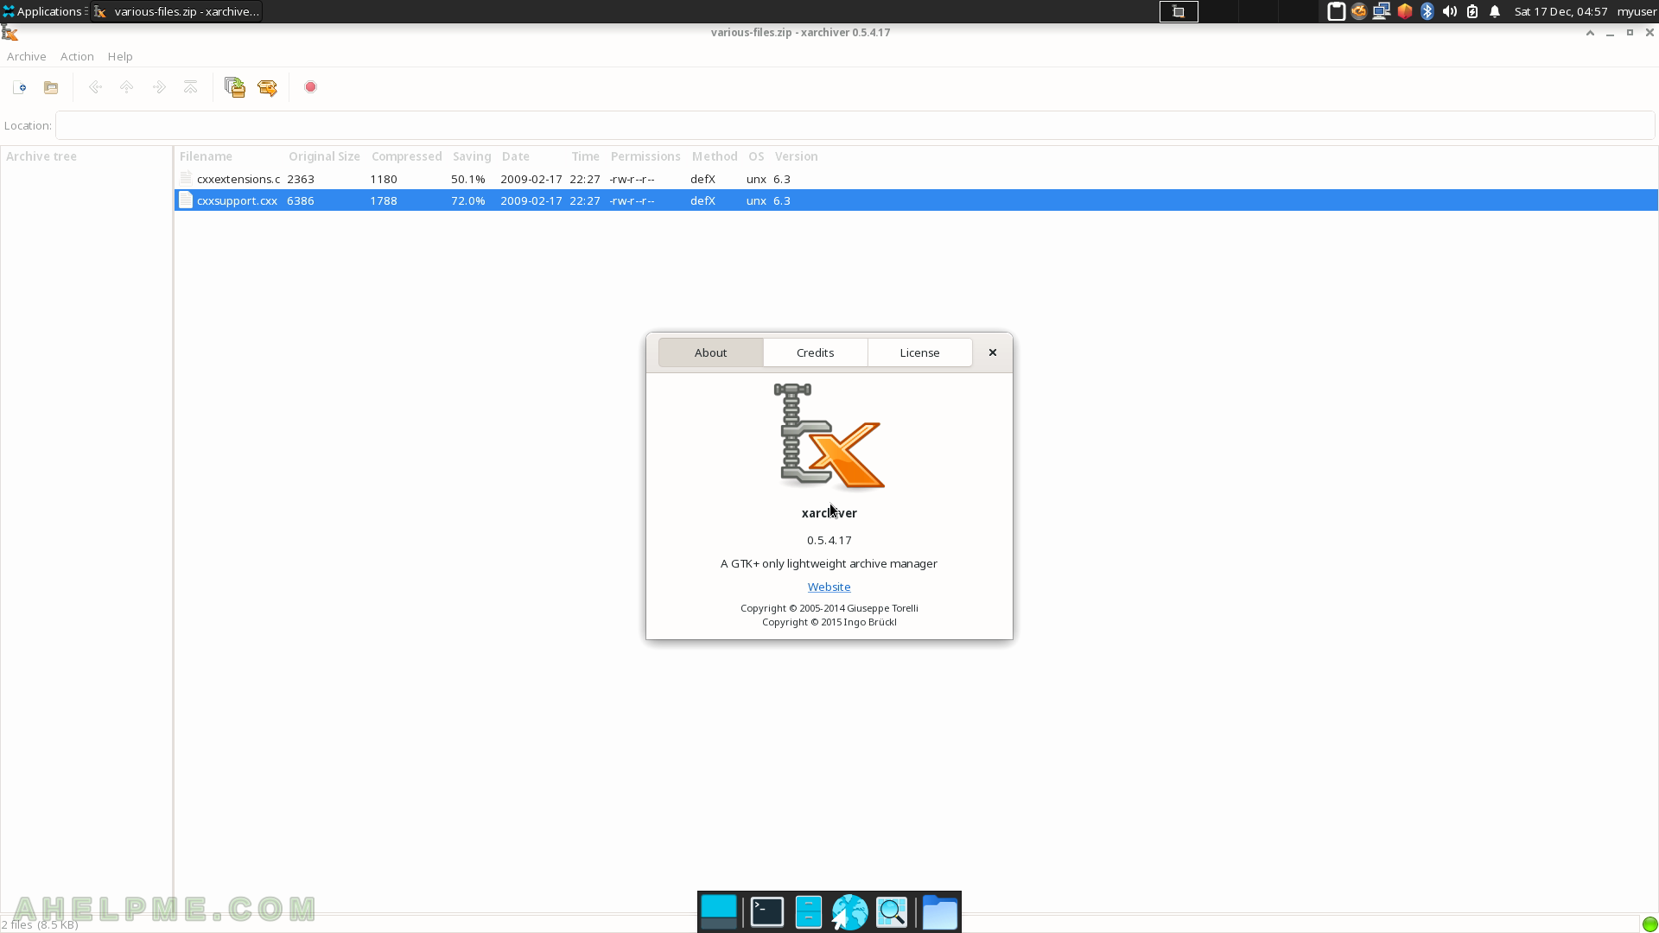Click the 0.5.4.17 version text in dialog

point(829,540)
